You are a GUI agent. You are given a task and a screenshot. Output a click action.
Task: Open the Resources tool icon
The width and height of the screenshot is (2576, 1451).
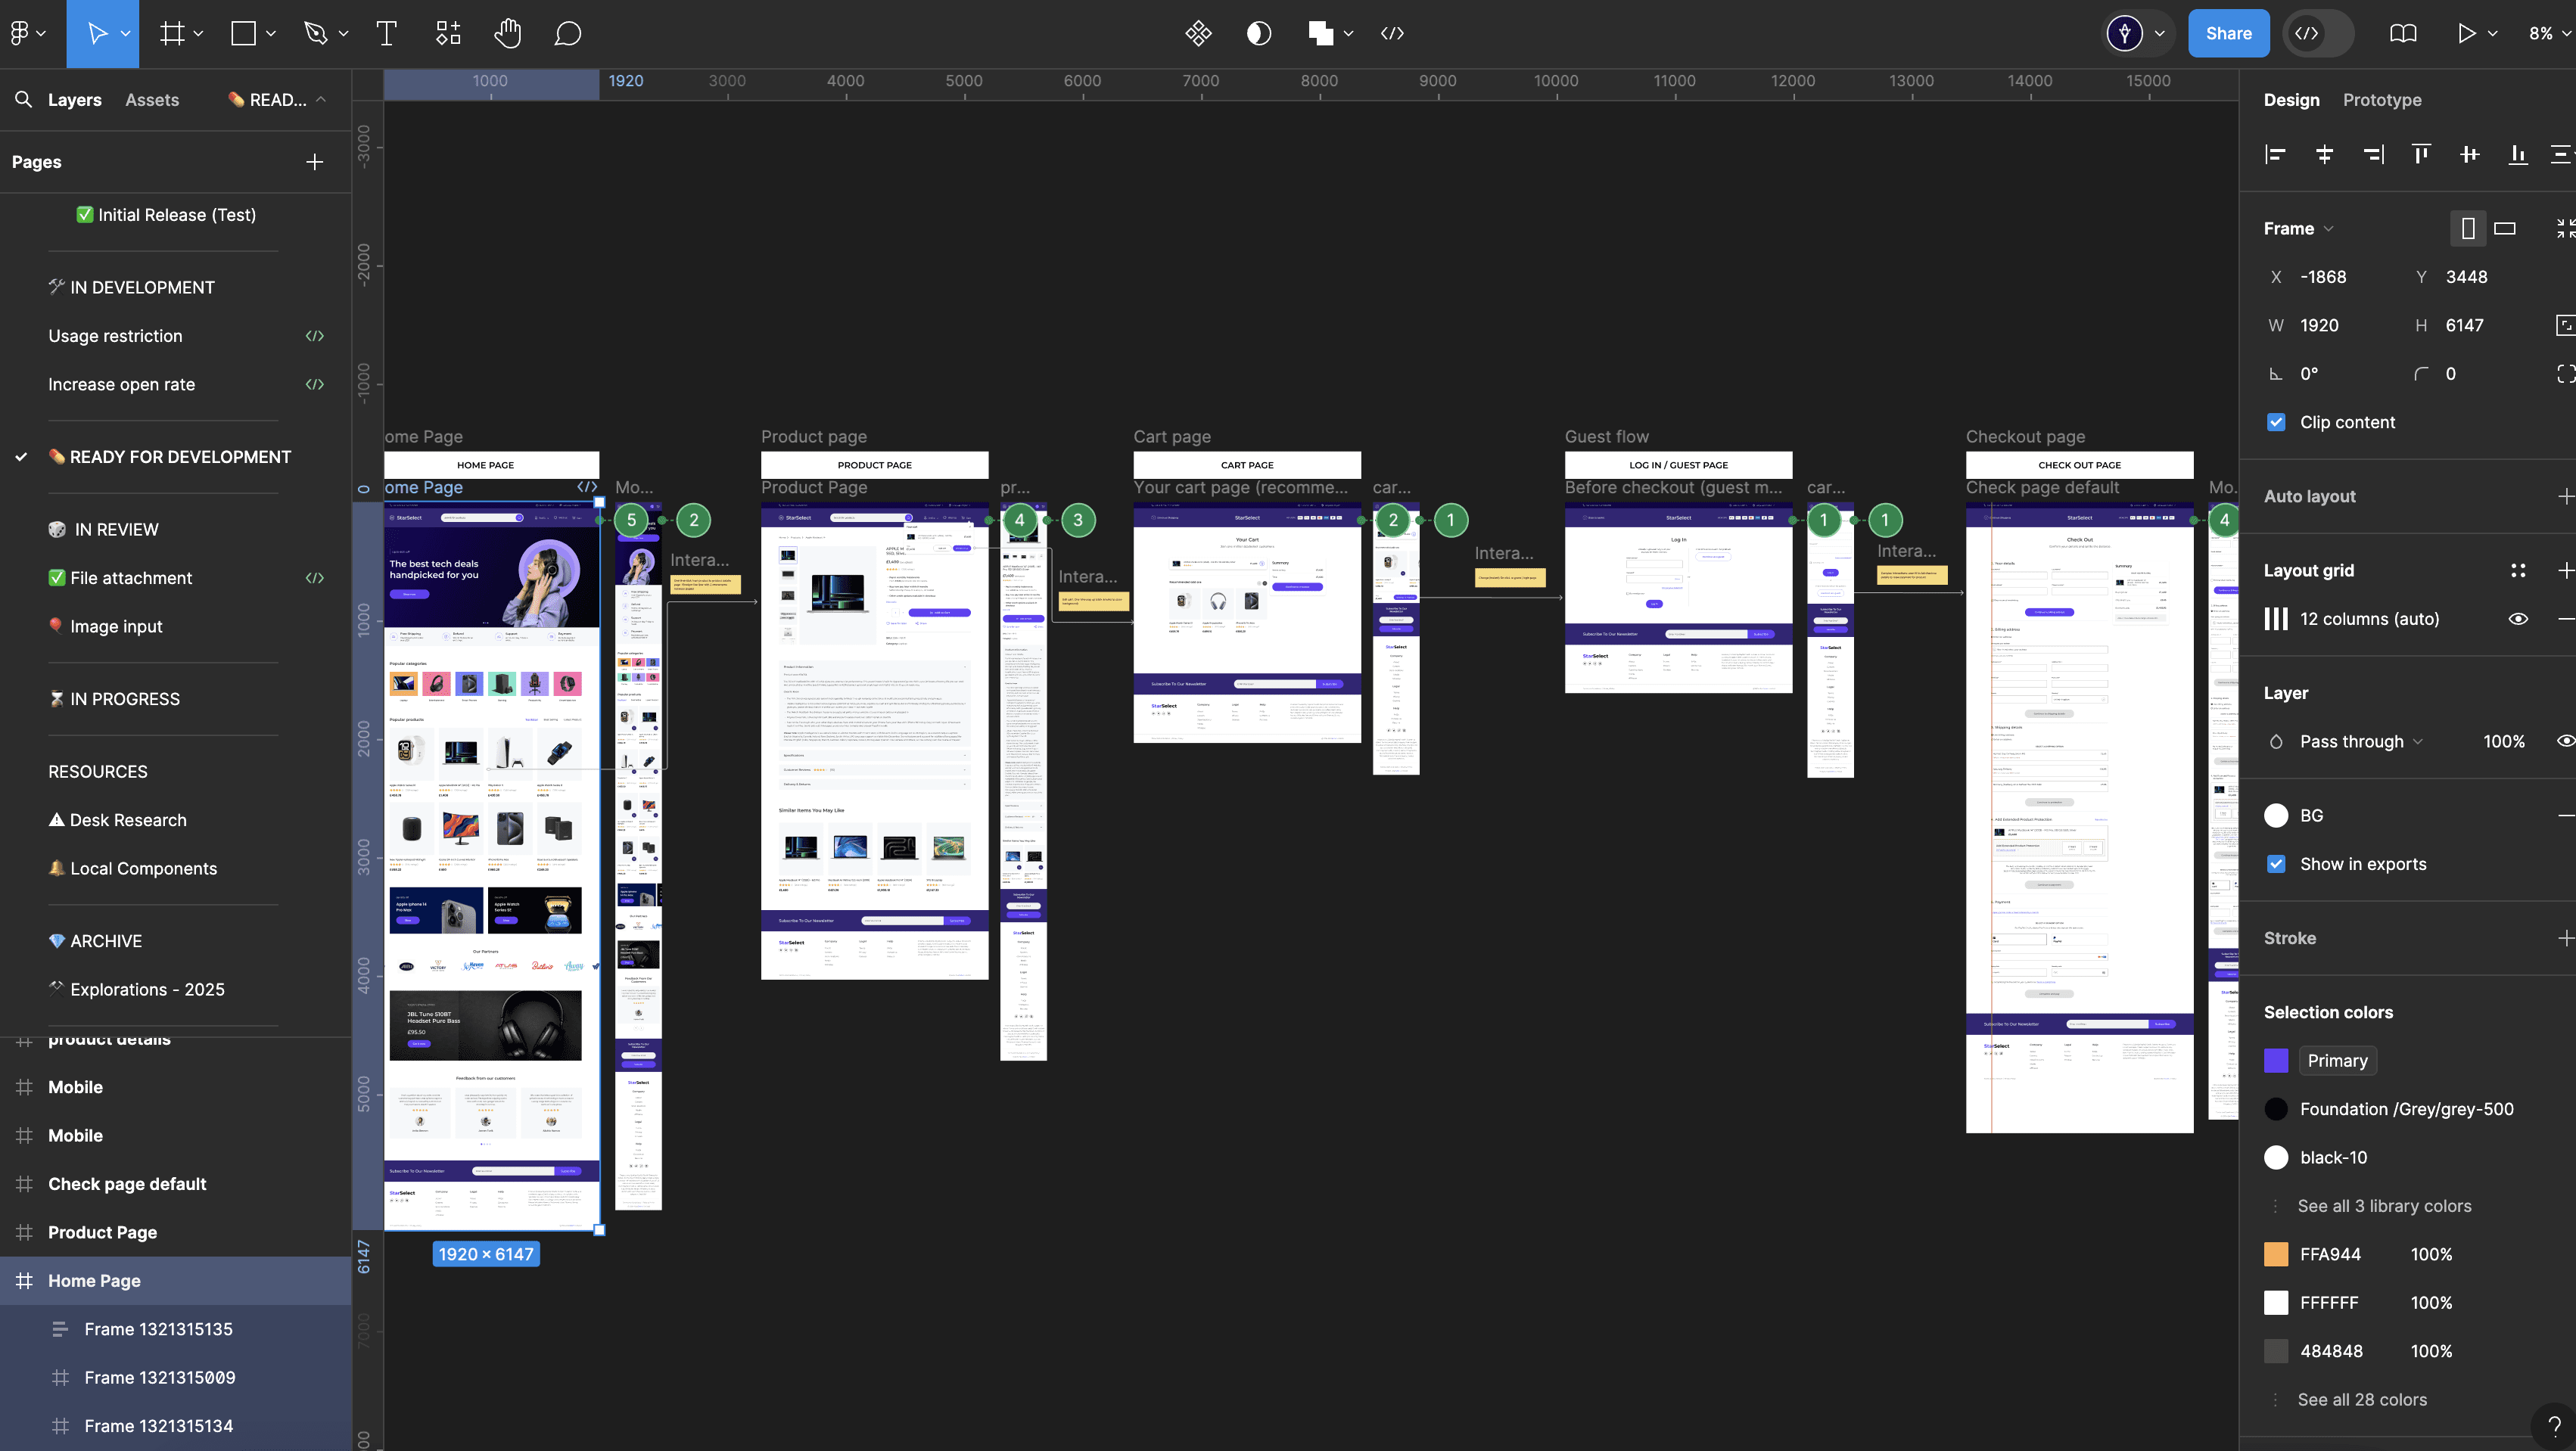[448, 33]
